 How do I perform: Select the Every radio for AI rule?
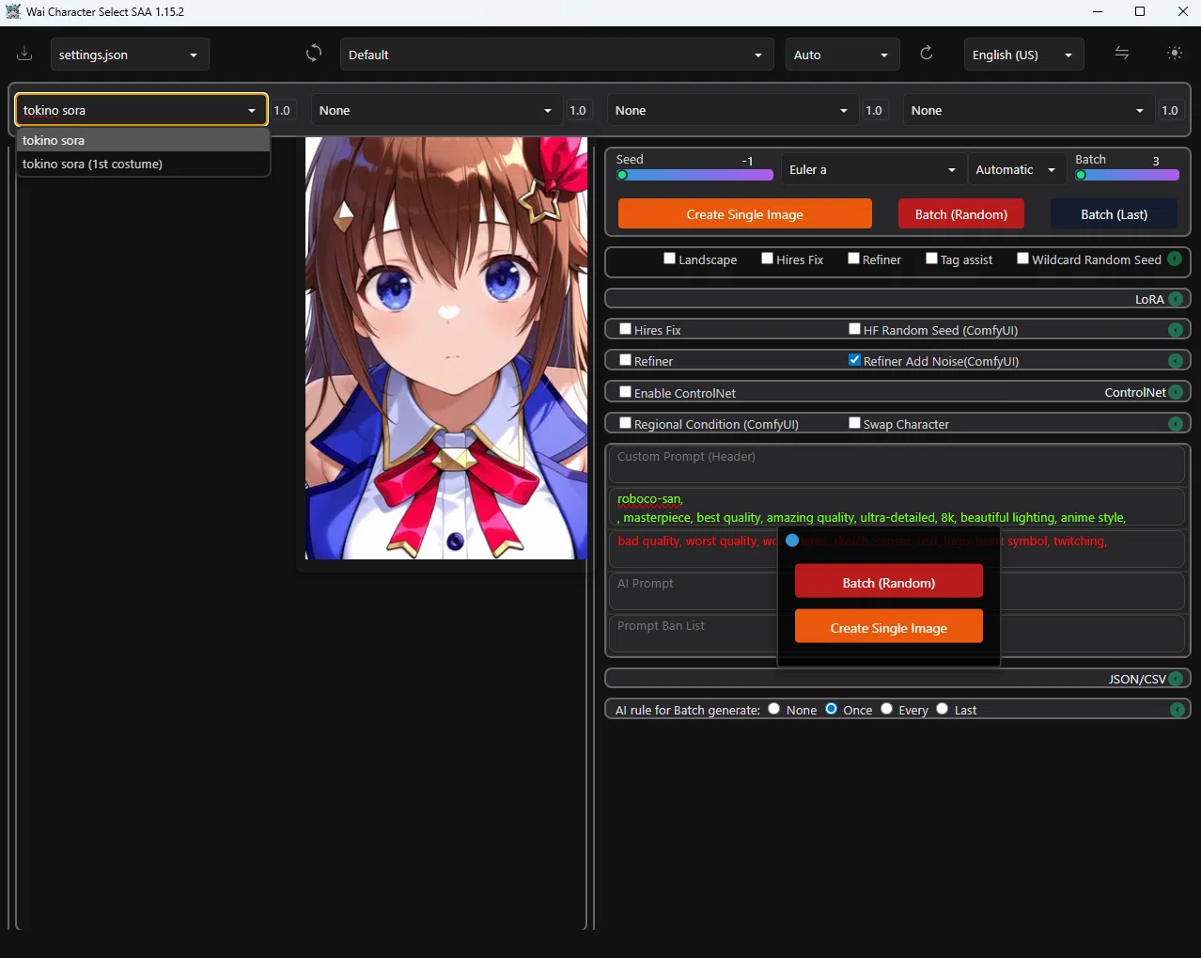pyautogui.click(x=886, y=709)
